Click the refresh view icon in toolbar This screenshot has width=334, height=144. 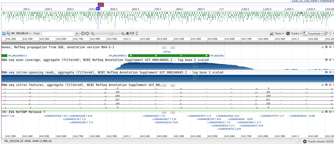click(325, 33)
